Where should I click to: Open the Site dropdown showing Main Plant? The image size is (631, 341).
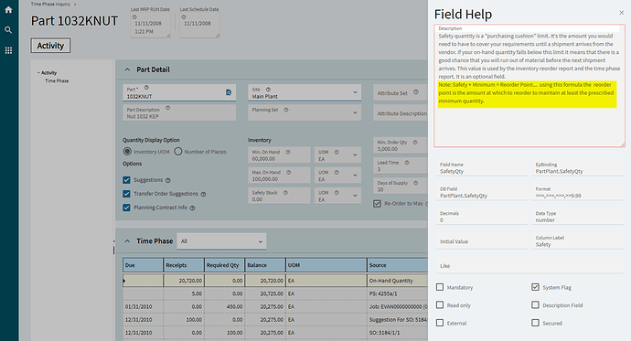[305, 93]
